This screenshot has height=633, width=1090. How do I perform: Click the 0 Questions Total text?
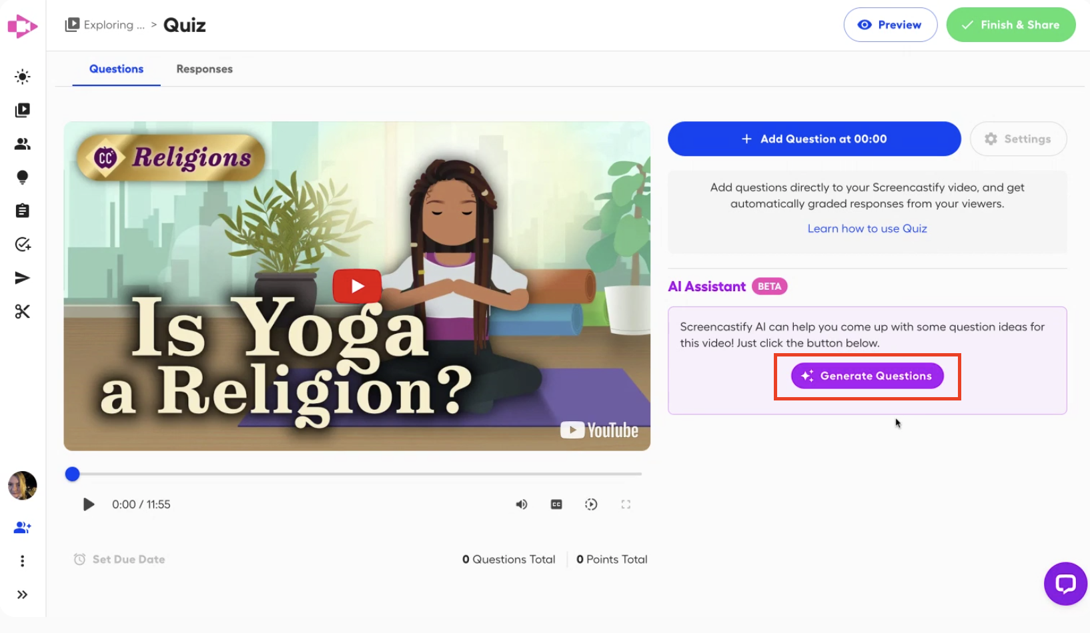point(508,560)
